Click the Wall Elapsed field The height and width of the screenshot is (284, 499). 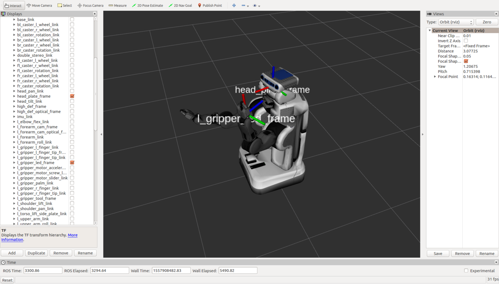238,271
